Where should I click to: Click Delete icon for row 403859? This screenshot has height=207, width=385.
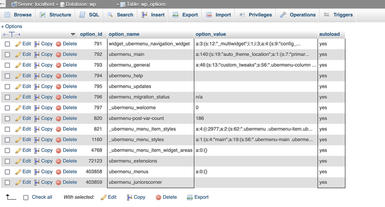[x=58, y=183]
